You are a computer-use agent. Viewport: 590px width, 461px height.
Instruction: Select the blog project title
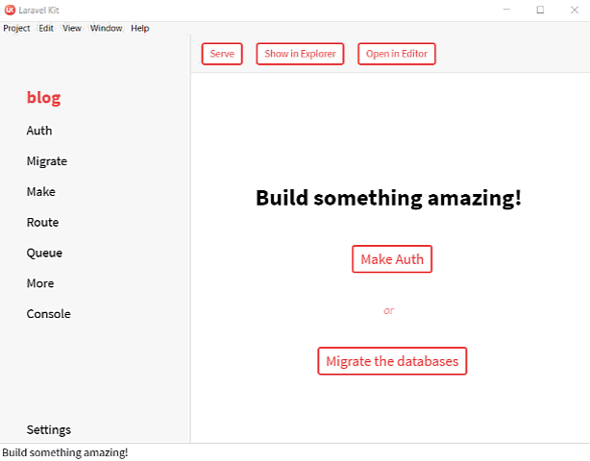coord(43,97)
